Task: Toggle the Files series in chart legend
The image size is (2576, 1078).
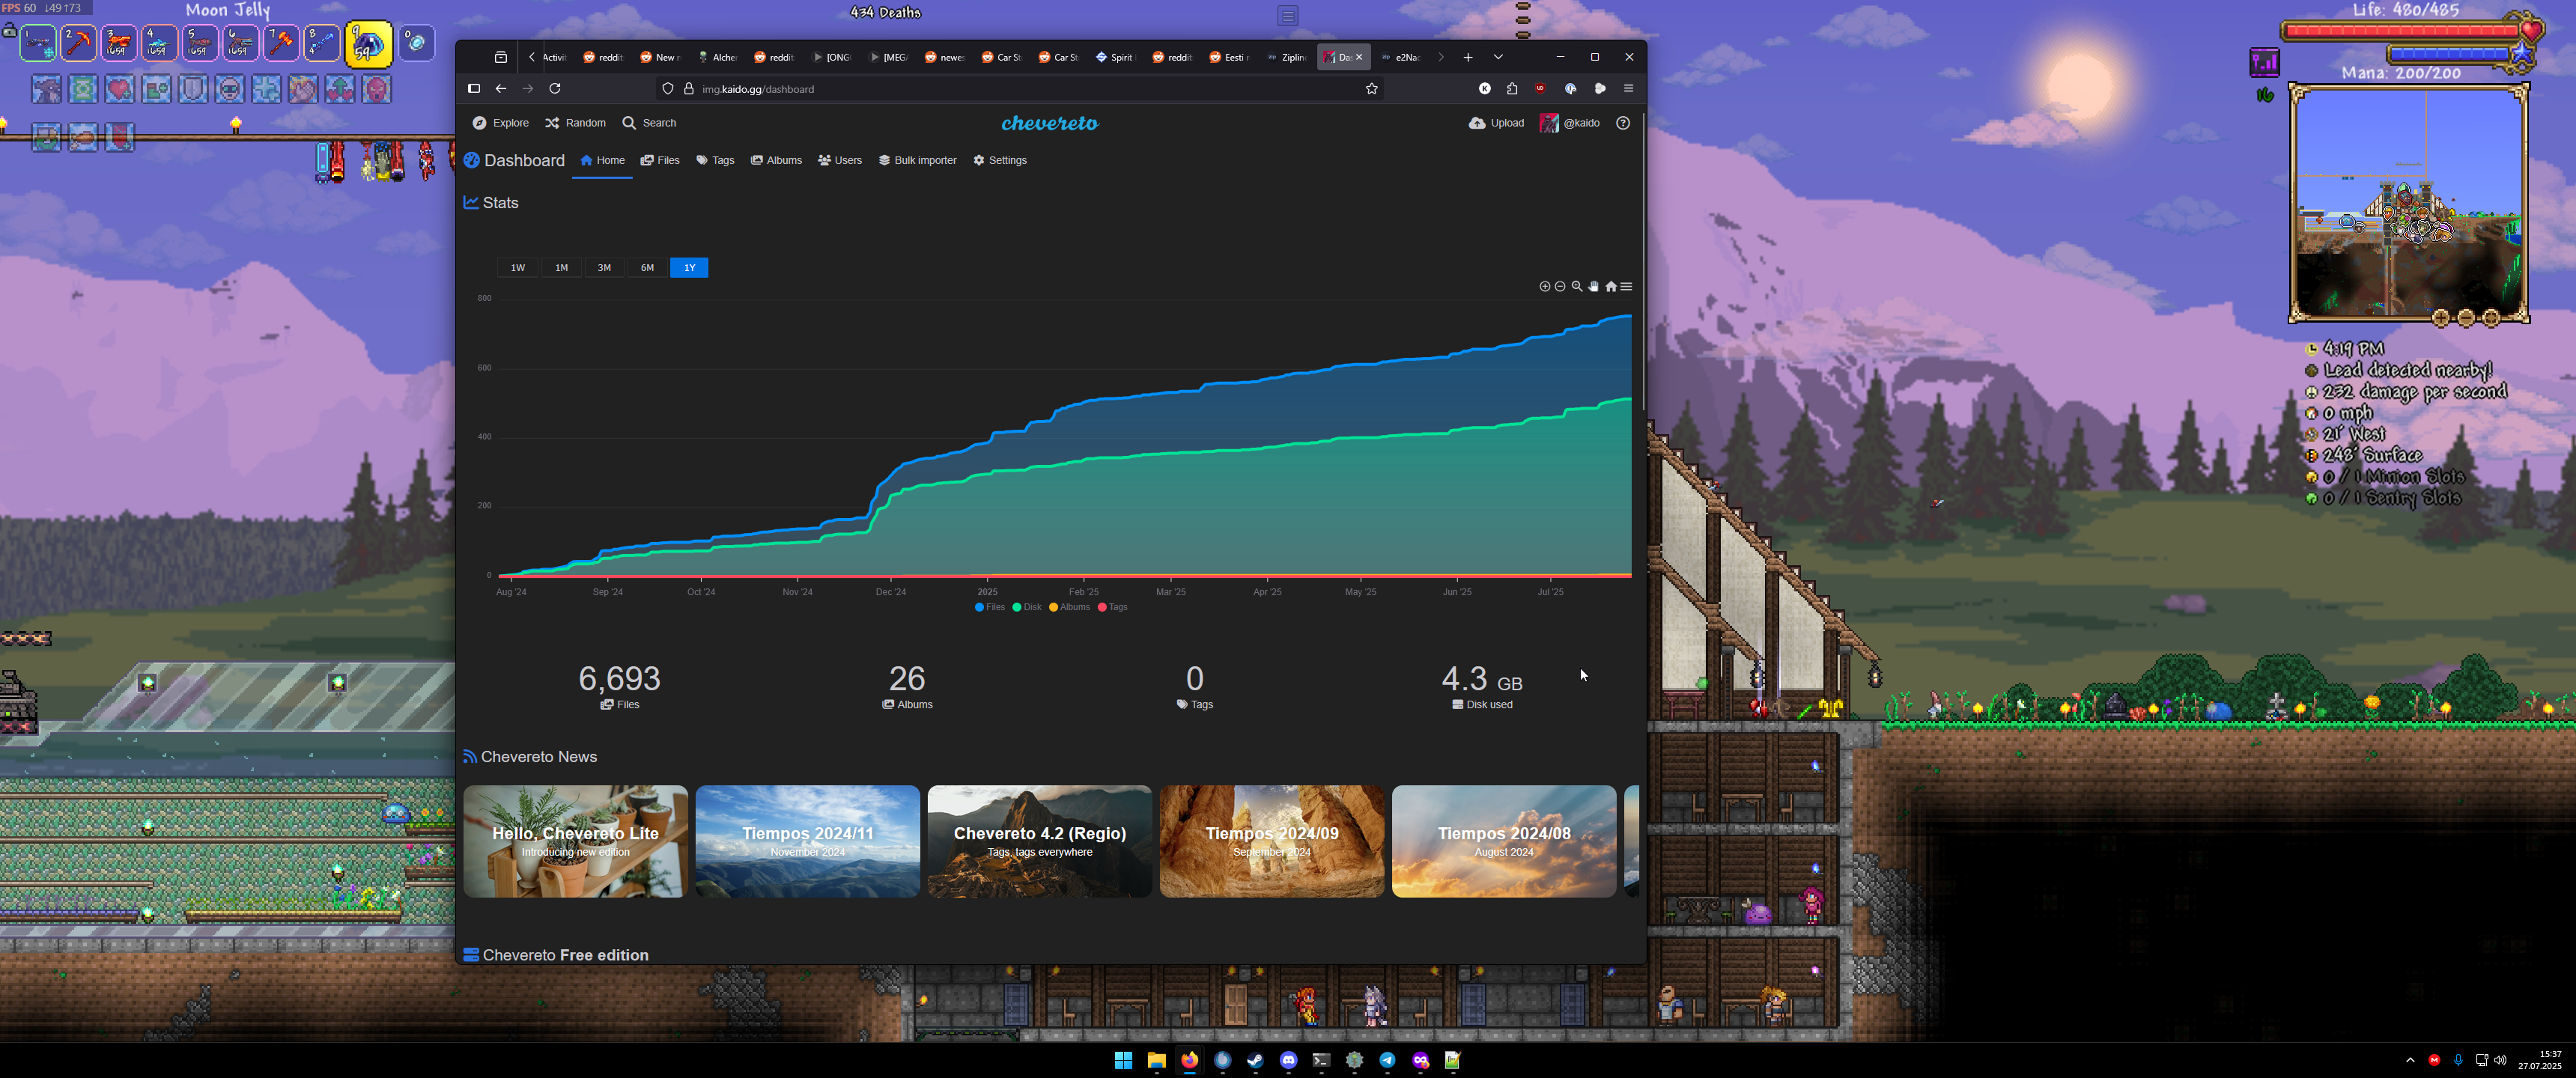Action: coord(990,607)
